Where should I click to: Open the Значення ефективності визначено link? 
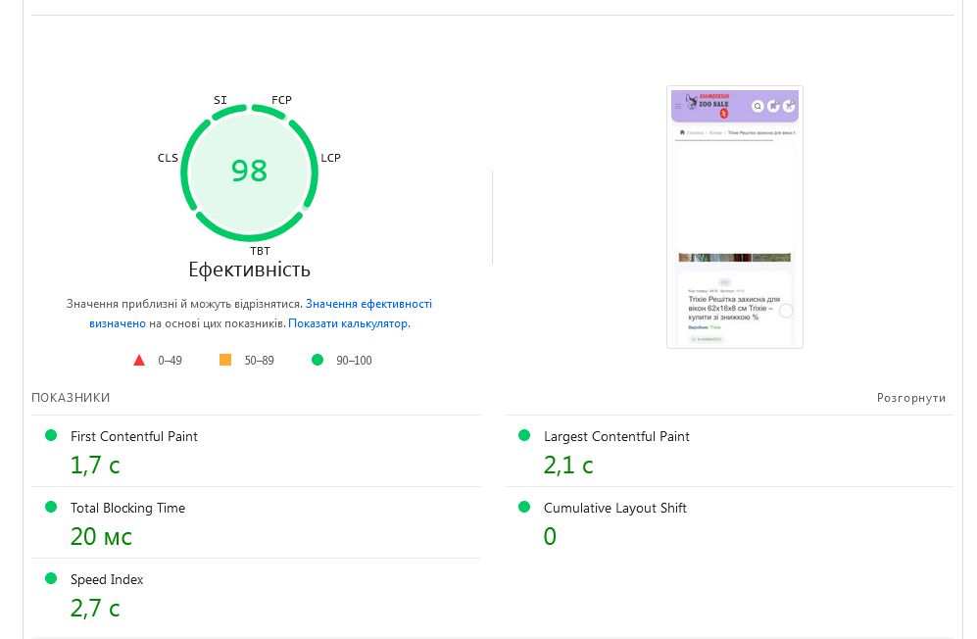[368, 304]
